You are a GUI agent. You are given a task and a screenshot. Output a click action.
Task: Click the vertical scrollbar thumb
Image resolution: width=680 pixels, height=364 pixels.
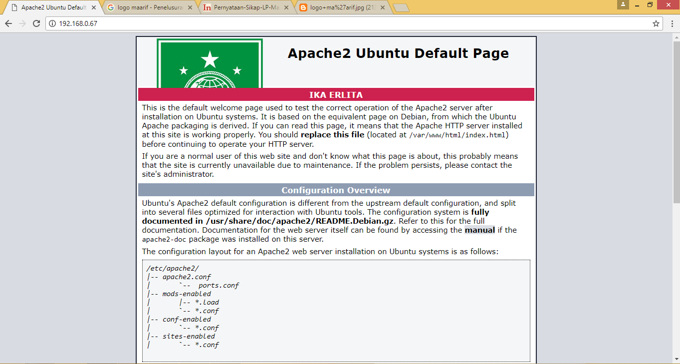676,122
